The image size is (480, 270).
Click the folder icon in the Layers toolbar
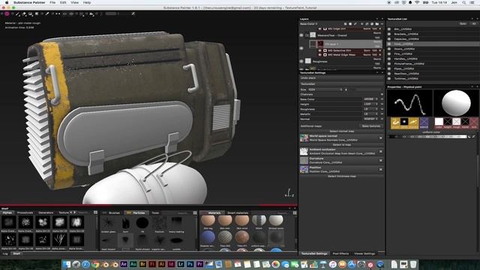click(377, 24)
